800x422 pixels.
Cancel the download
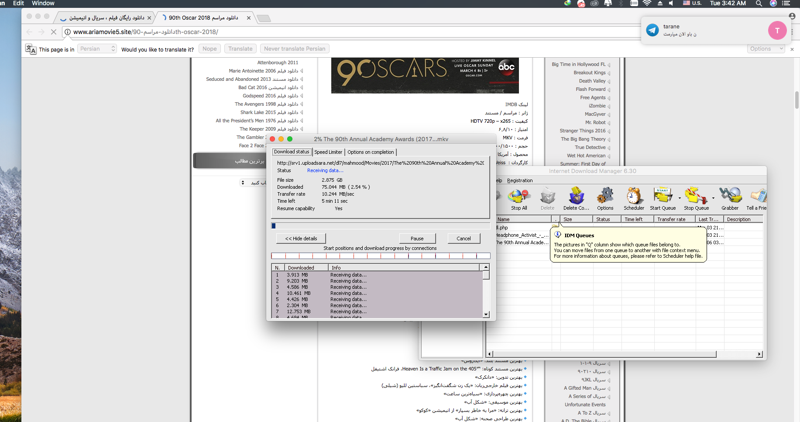(464, 239)
